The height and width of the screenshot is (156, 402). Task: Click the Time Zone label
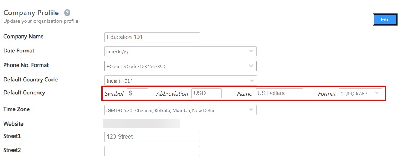16,109
